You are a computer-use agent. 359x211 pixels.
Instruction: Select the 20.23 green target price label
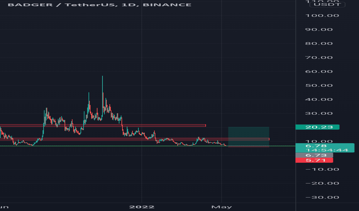(x=317, y=127)
